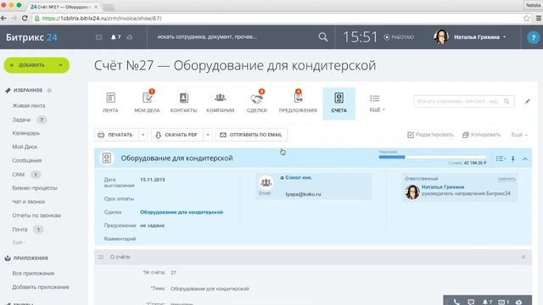Click the Добавить green button
Image resolution: width=543 pixels, height=305 pixels.
point(31,65)
